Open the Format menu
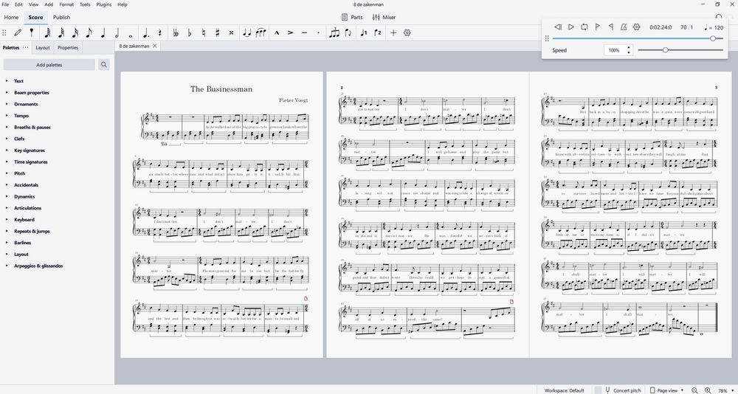Viewport: 738px width, 394px height. (66, 4)
